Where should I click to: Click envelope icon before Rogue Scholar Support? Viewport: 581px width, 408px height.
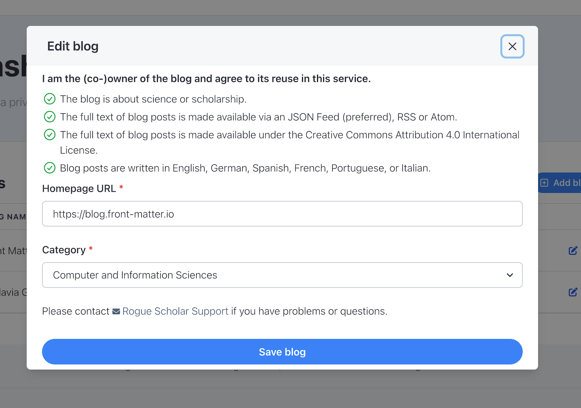click(x=116, y=311)
